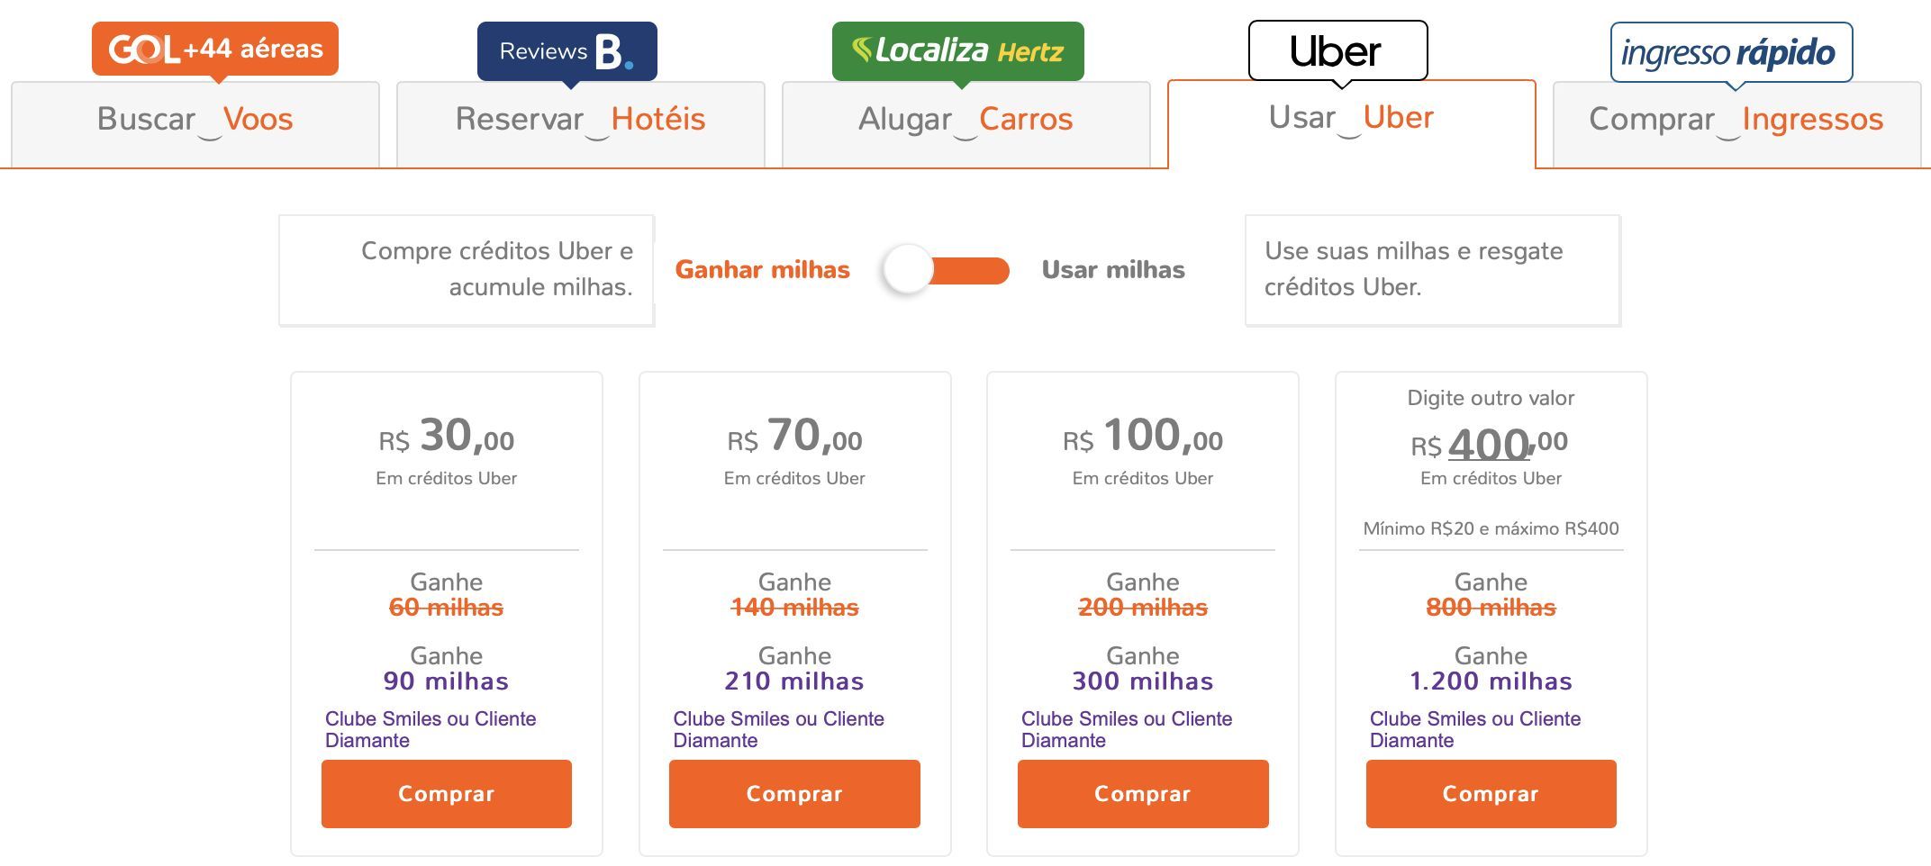This screenshot has width=1931, height=866.
Task: Click Clube Smiles ou Cliente Diamante under 300 milhas
Action: 1127,729
